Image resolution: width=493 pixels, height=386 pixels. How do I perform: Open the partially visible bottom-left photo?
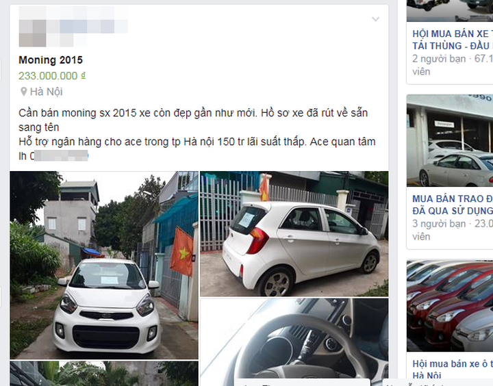pyautogui.click(x=104, y=374)
